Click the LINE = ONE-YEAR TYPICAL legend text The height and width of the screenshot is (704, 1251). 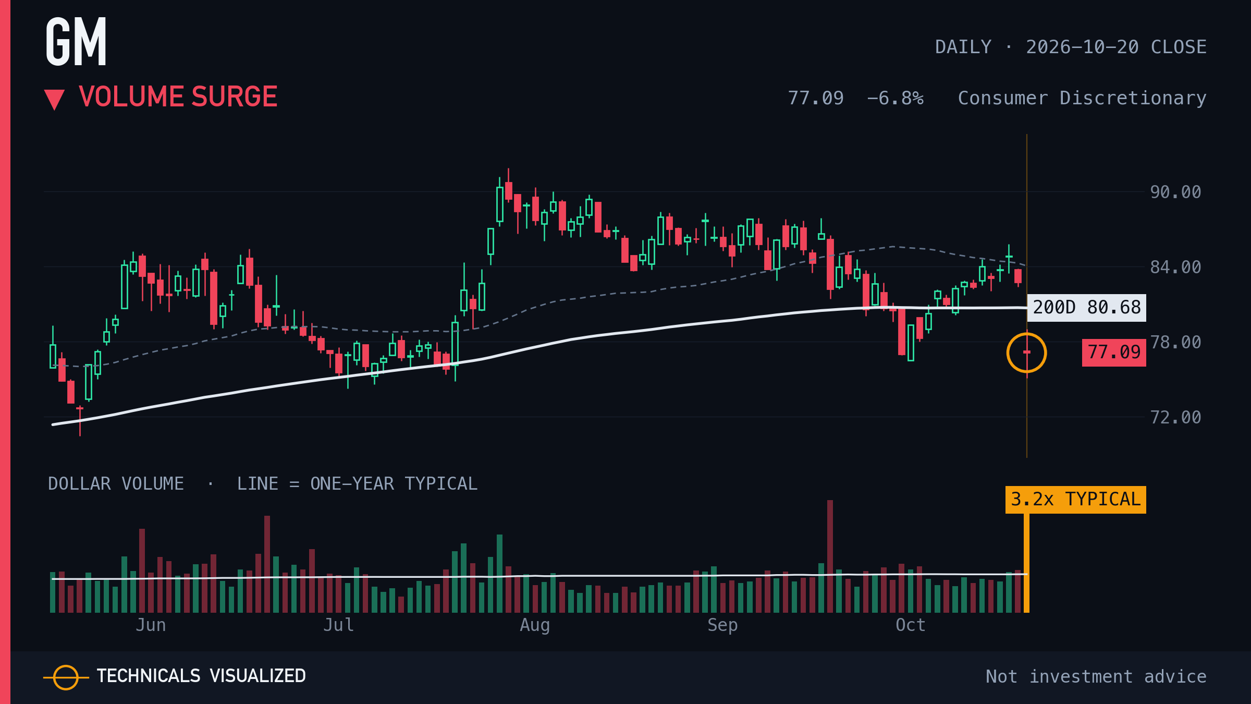(x=357, y=484)
